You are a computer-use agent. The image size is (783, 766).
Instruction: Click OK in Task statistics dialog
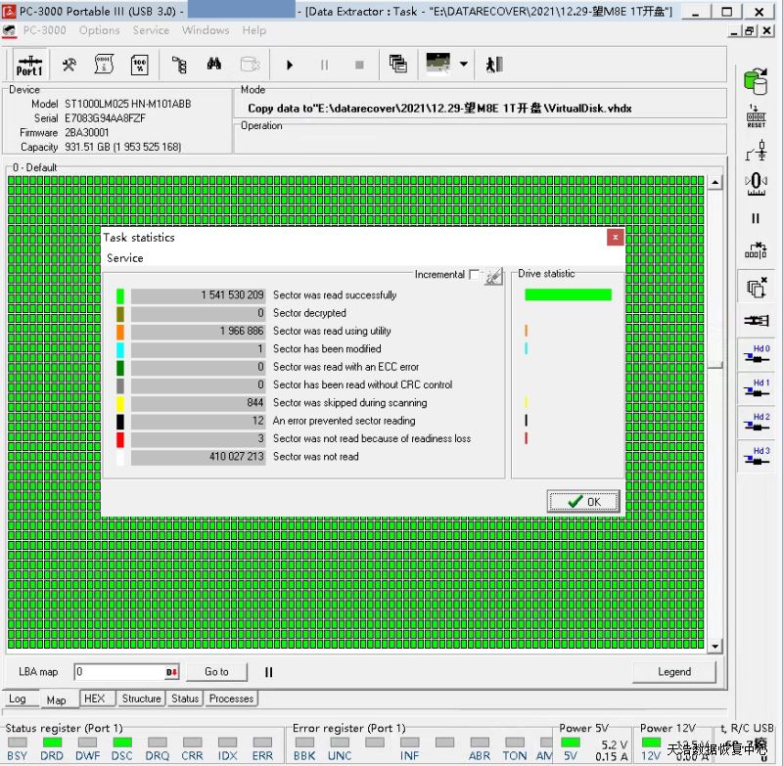pos(583,501)
